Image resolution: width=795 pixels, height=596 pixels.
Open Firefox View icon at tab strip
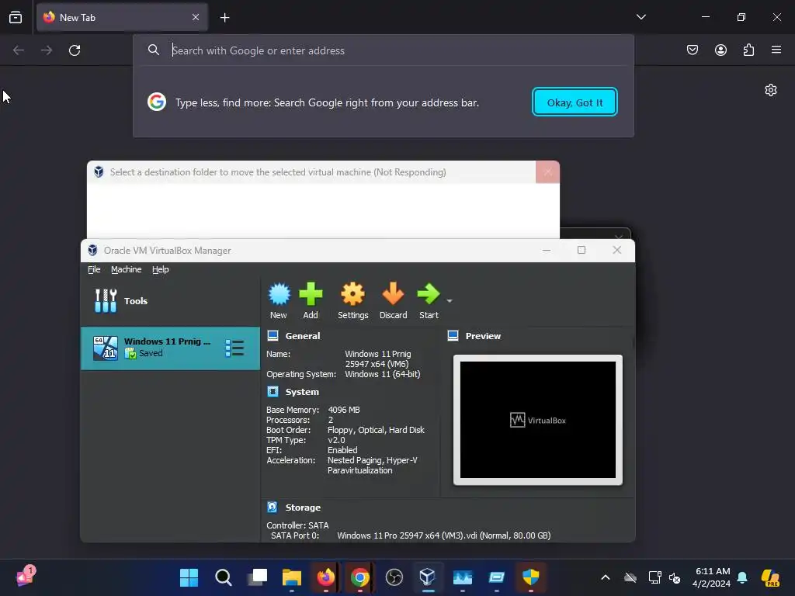[x=16, y=17]
